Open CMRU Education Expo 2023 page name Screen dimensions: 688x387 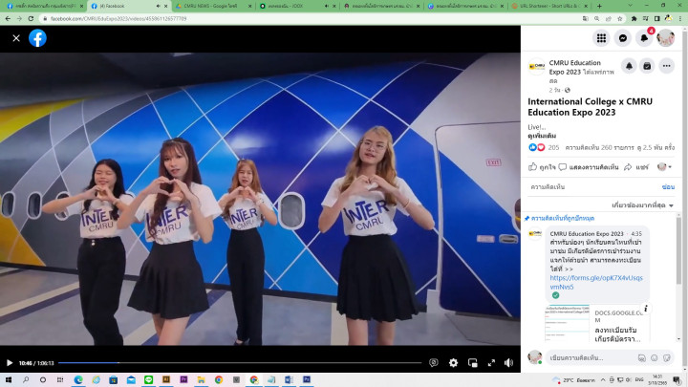pos(575,67)
